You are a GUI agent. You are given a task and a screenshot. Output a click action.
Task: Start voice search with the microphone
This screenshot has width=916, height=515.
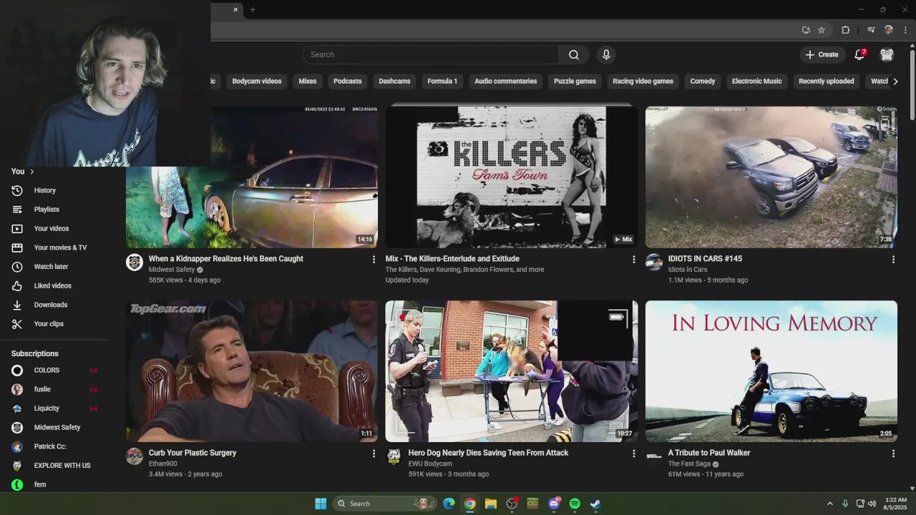point(606,54)
